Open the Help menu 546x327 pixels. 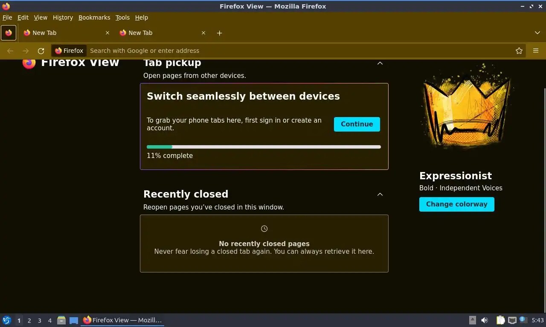[142, 17]
